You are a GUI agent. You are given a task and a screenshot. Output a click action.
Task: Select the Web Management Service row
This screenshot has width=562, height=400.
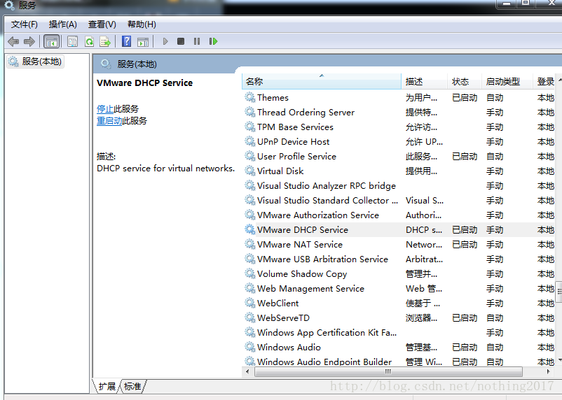click(399, 288)
